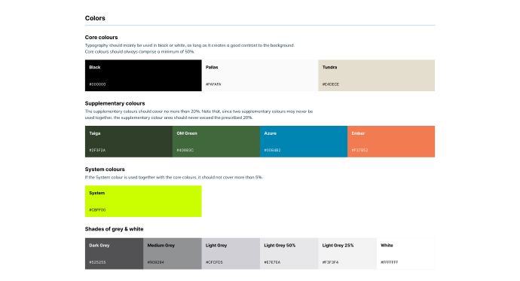Click the hex code under Azure
The width and height of the screenshot is (520, 281).
tap(272, 151)
